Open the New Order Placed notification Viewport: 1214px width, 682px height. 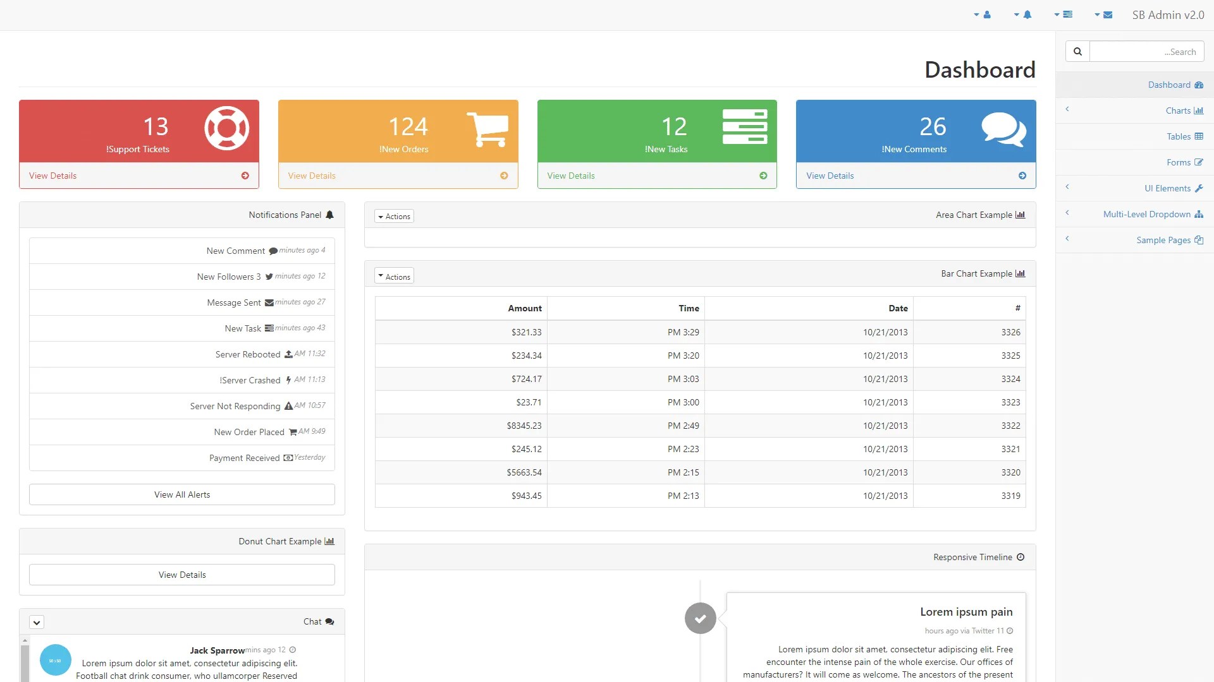point(182,432)
